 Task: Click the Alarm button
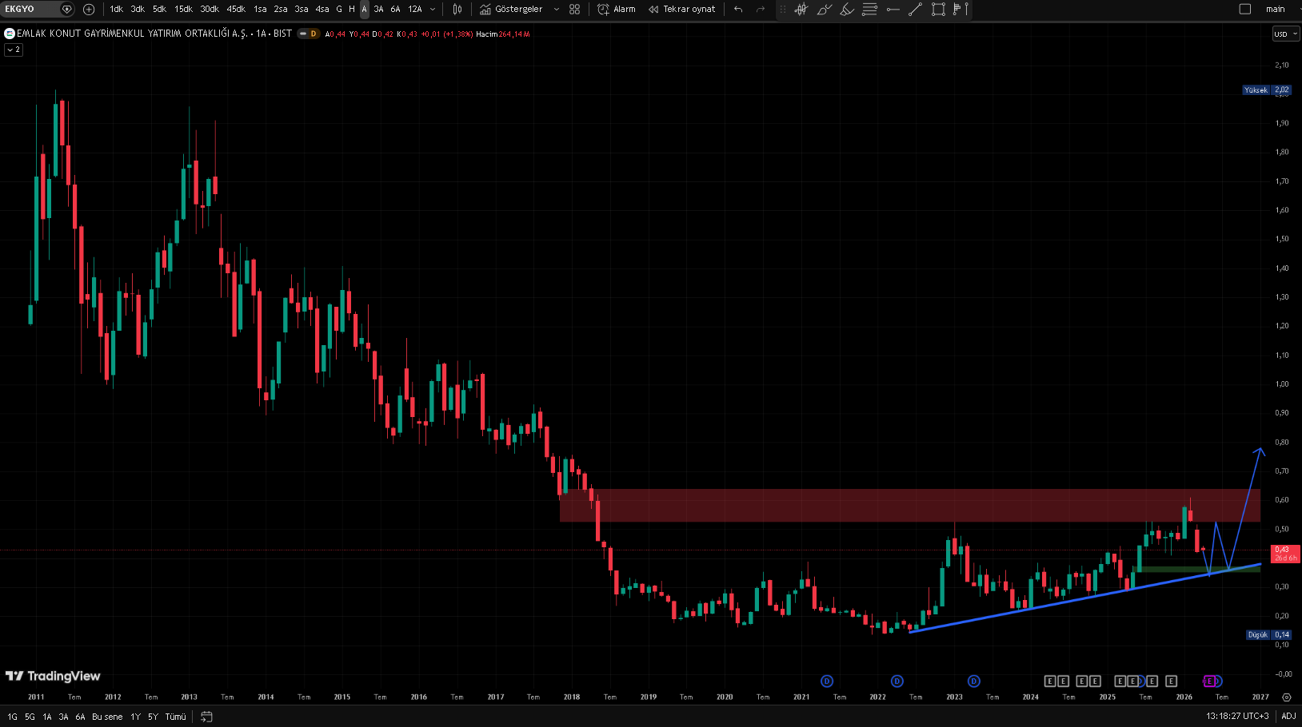pos(617,10)
